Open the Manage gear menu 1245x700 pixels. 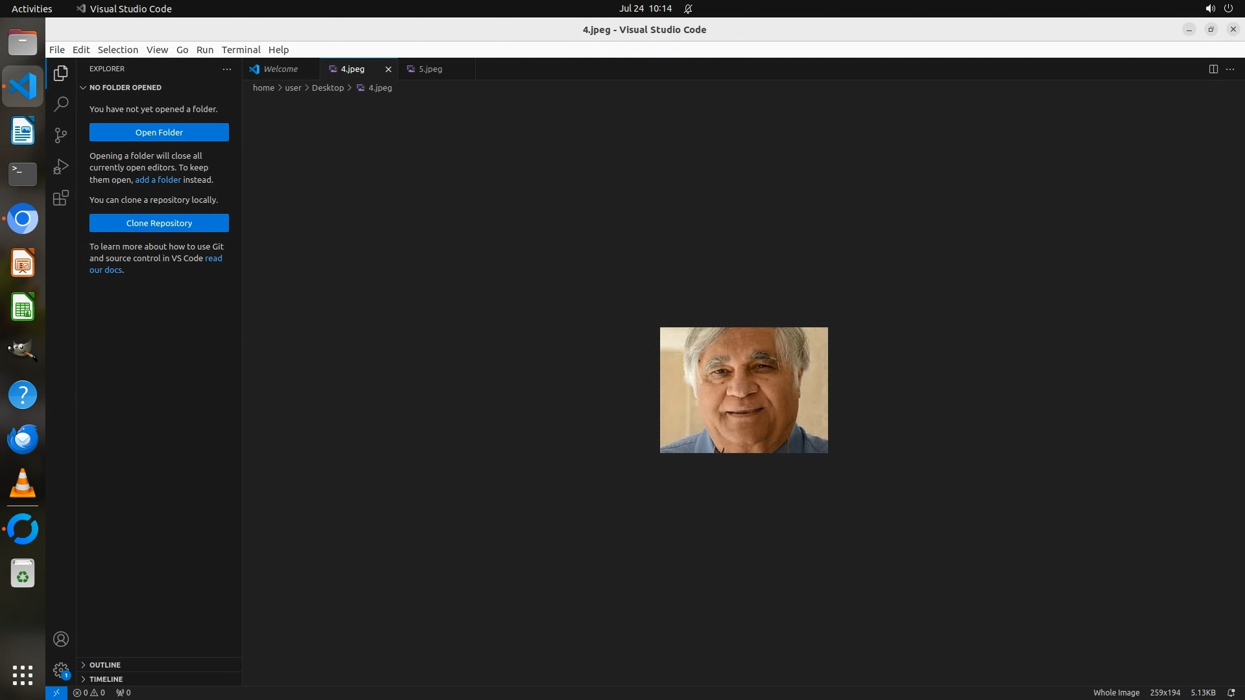click(61, 670)
